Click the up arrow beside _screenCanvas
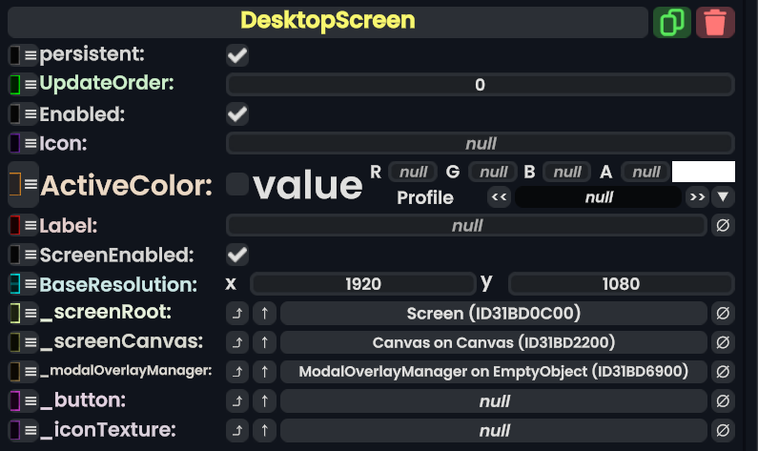 (265, 342)
